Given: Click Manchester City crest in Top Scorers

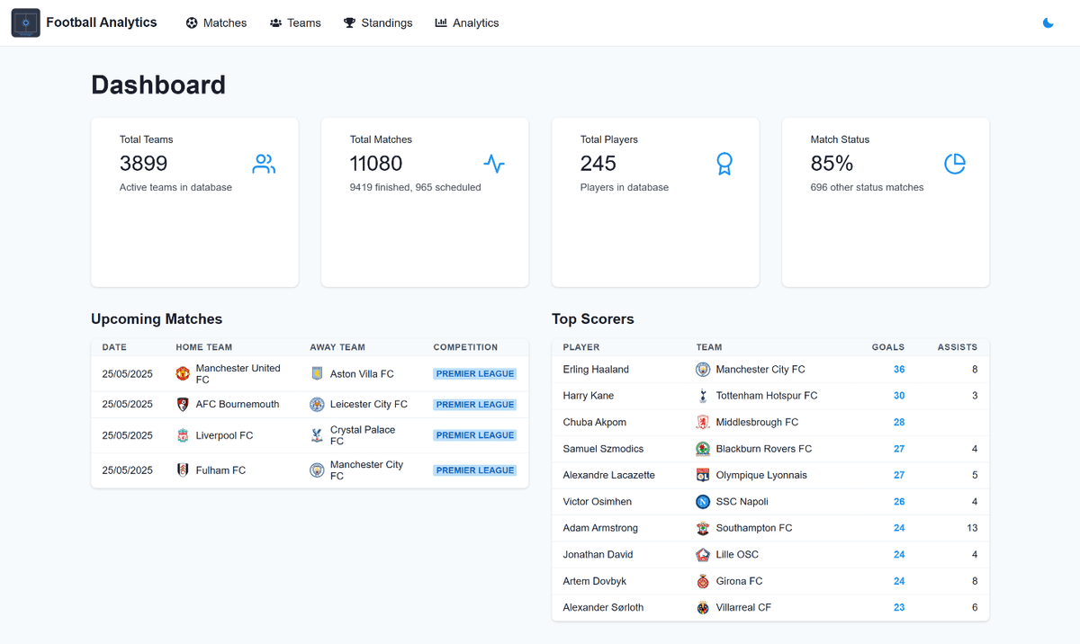Looking at the screenshot, I should point(703,369).
